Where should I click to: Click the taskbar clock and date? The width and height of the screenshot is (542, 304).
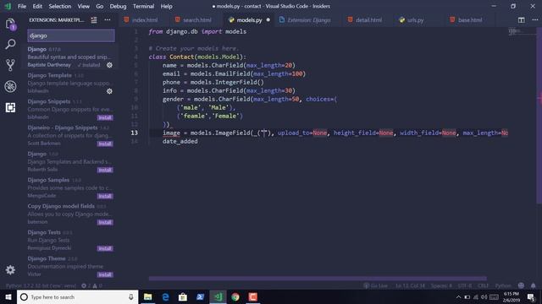pyautogui.click(x=512, y=296)
